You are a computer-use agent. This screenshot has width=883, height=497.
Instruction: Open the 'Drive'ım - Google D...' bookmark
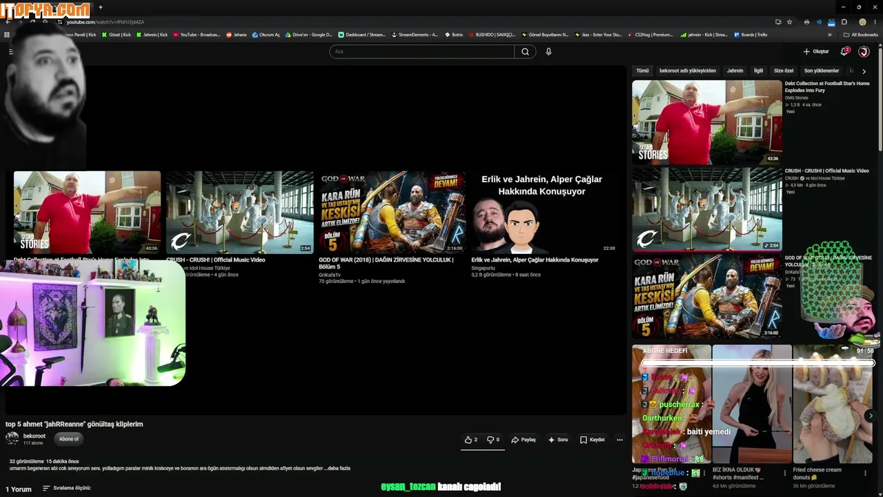[308, 35]
